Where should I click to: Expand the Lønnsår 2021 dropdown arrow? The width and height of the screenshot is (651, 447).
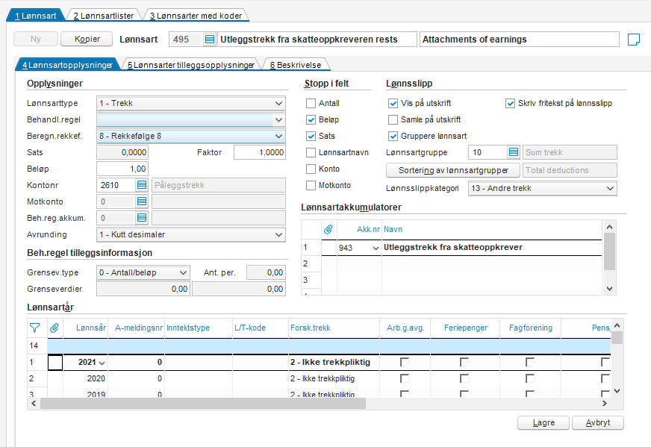tap(102, 363)
